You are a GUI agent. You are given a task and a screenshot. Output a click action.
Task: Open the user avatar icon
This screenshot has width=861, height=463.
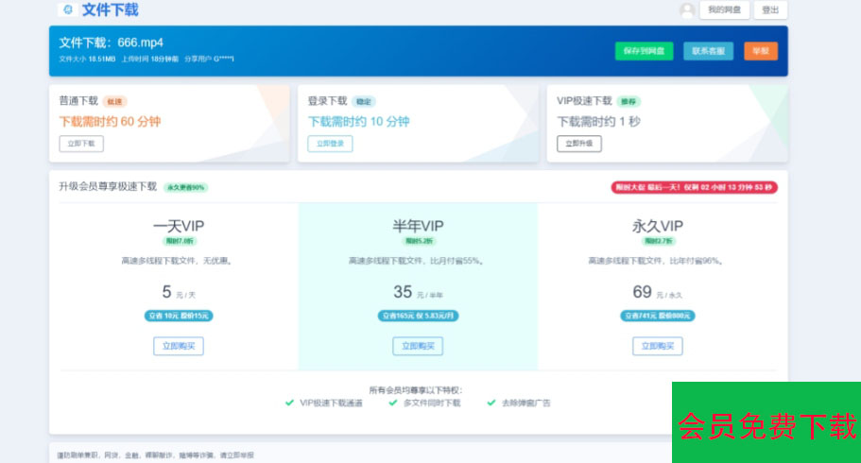[687, 9]
